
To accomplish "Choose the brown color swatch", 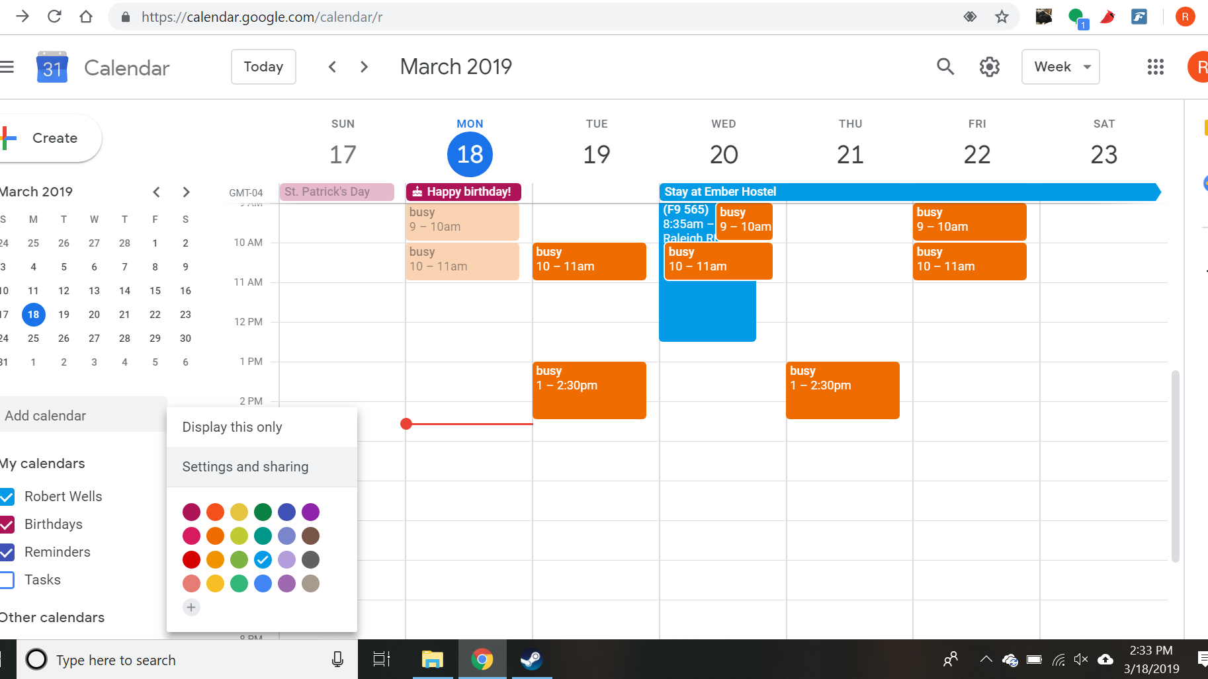I will click(x=310, y=536).
